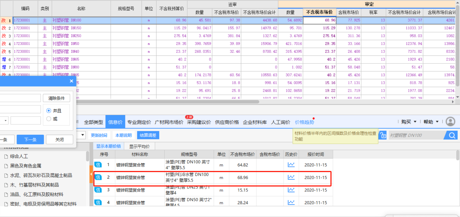Click the user avatar icon
This screenshot has height=217, width=460.
450,122
